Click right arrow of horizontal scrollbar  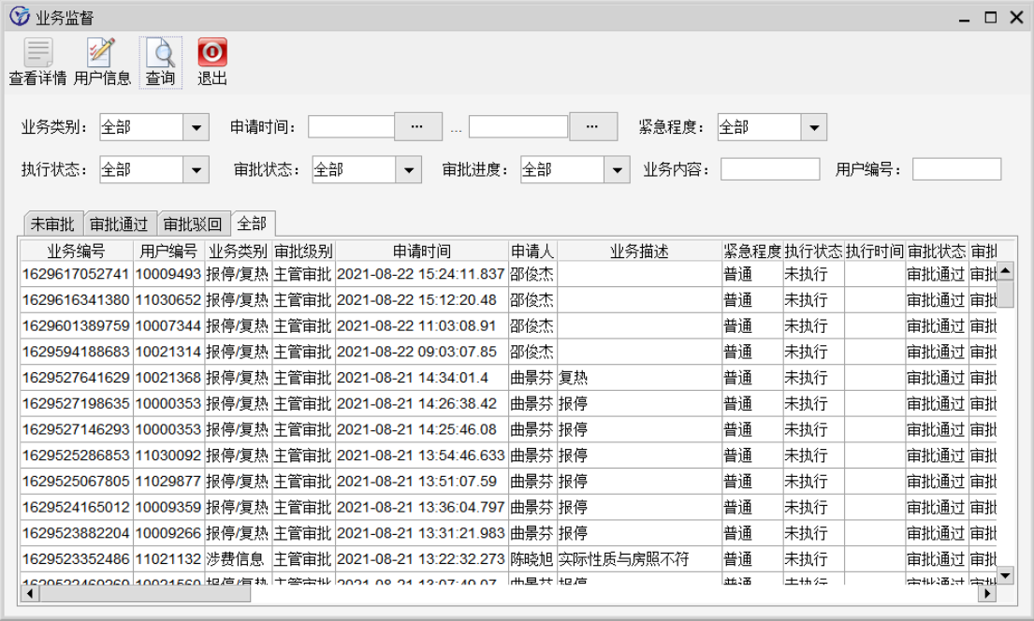click(x=986, y=593)
